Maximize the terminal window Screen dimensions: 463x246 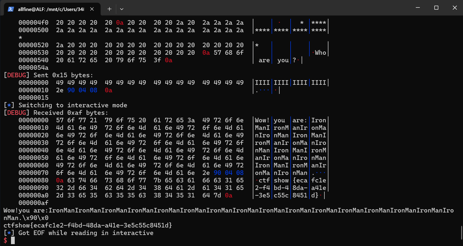pos(436,8)
